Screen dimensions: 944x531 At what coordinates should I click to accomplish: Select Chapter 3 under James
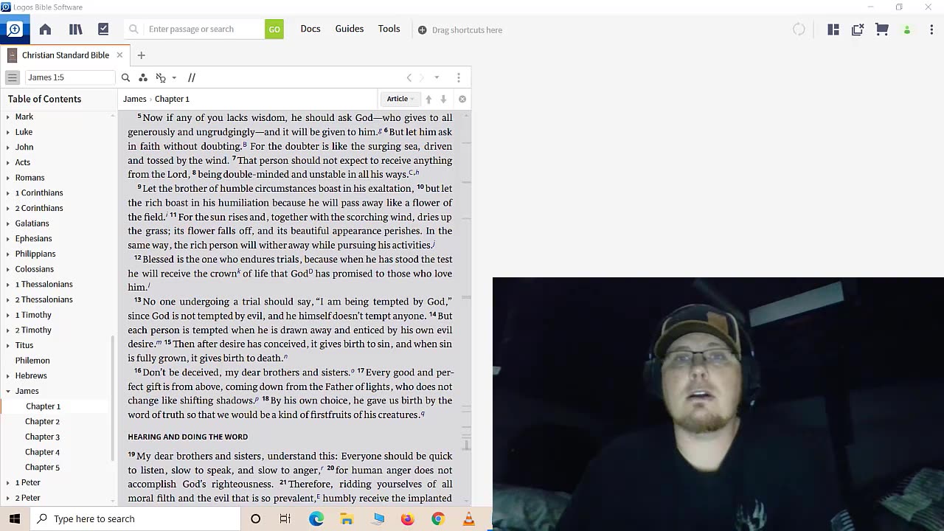[42, 437]
